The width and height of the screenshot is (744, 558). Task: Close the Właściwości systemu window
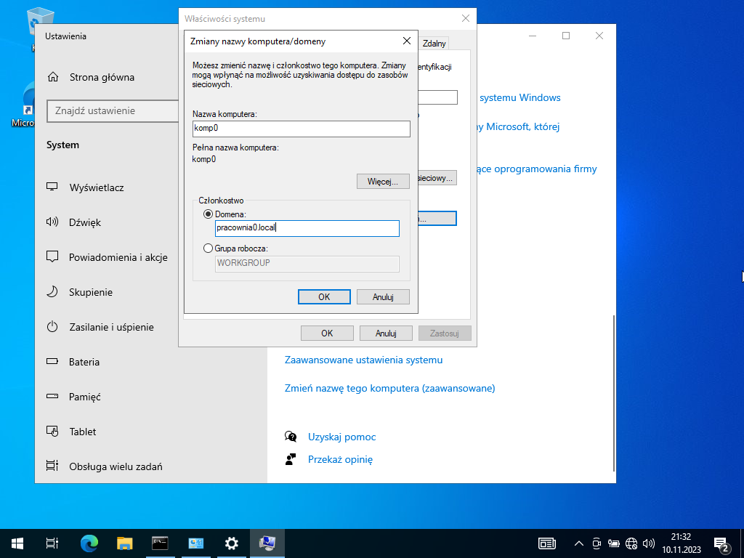[466, 18]
